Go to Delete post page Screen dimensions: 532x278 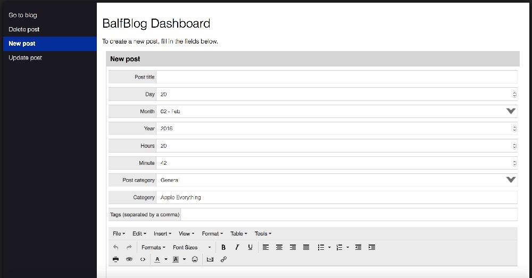[x=24, y=29]
